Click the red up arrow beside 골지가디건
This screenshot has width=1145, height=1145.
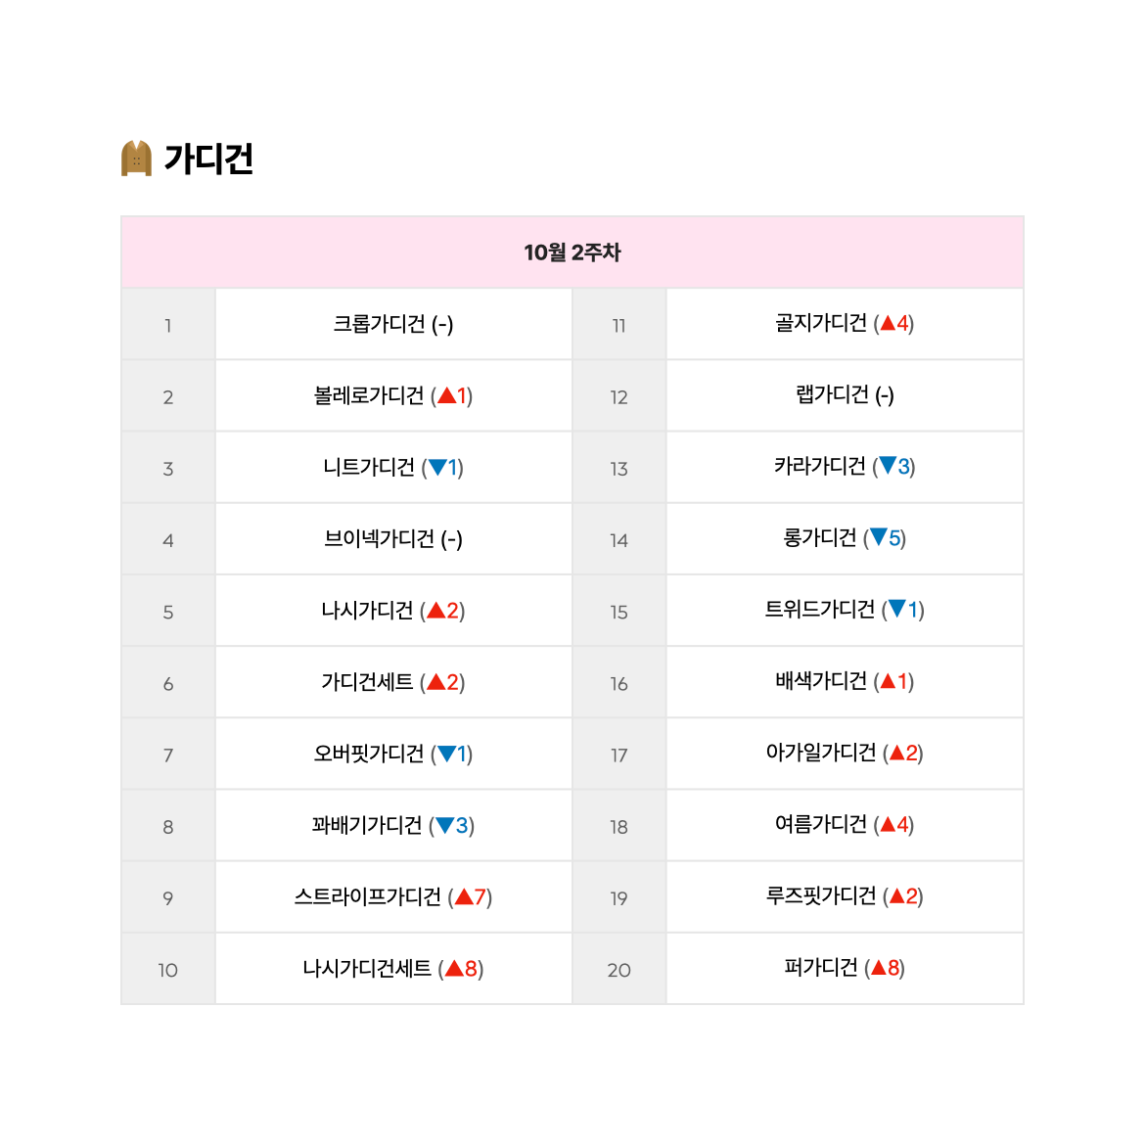pyautogui.click(x=888, y=323)
